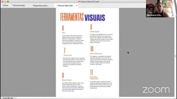Click the PDF icon in title bar
Image resolution: width=177 pixels, height=99 pixels.
pos(79,1)
